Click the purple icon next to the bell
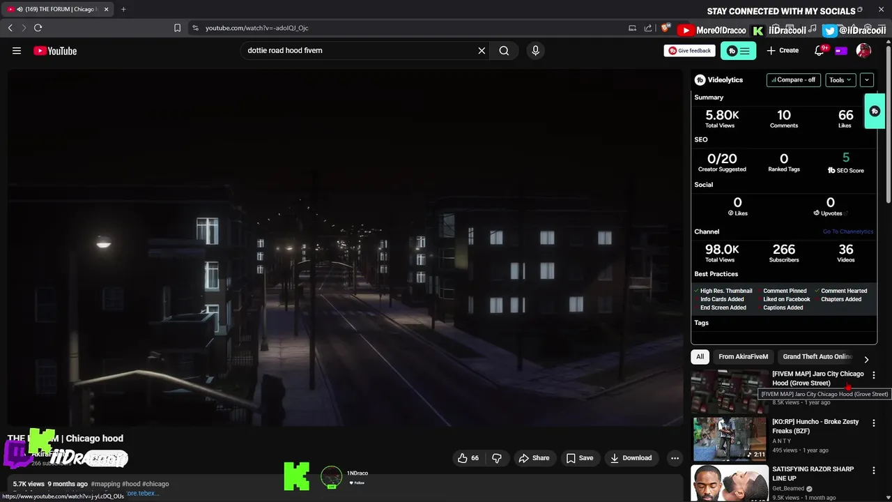This screenshot has height=502, width=892. click(x=841, y=51)
